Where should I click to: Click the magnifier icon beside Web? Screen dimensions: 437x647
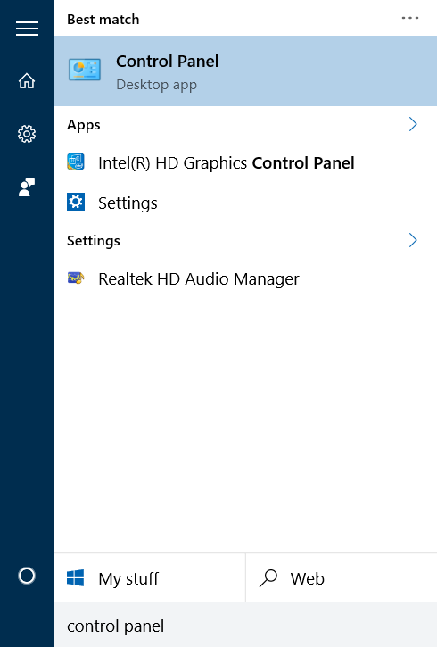coord(268,577)
